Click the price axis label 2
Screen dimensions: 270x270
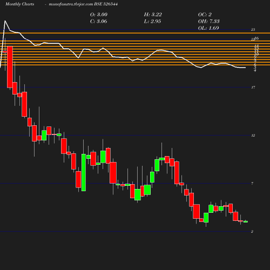[252, 232]
